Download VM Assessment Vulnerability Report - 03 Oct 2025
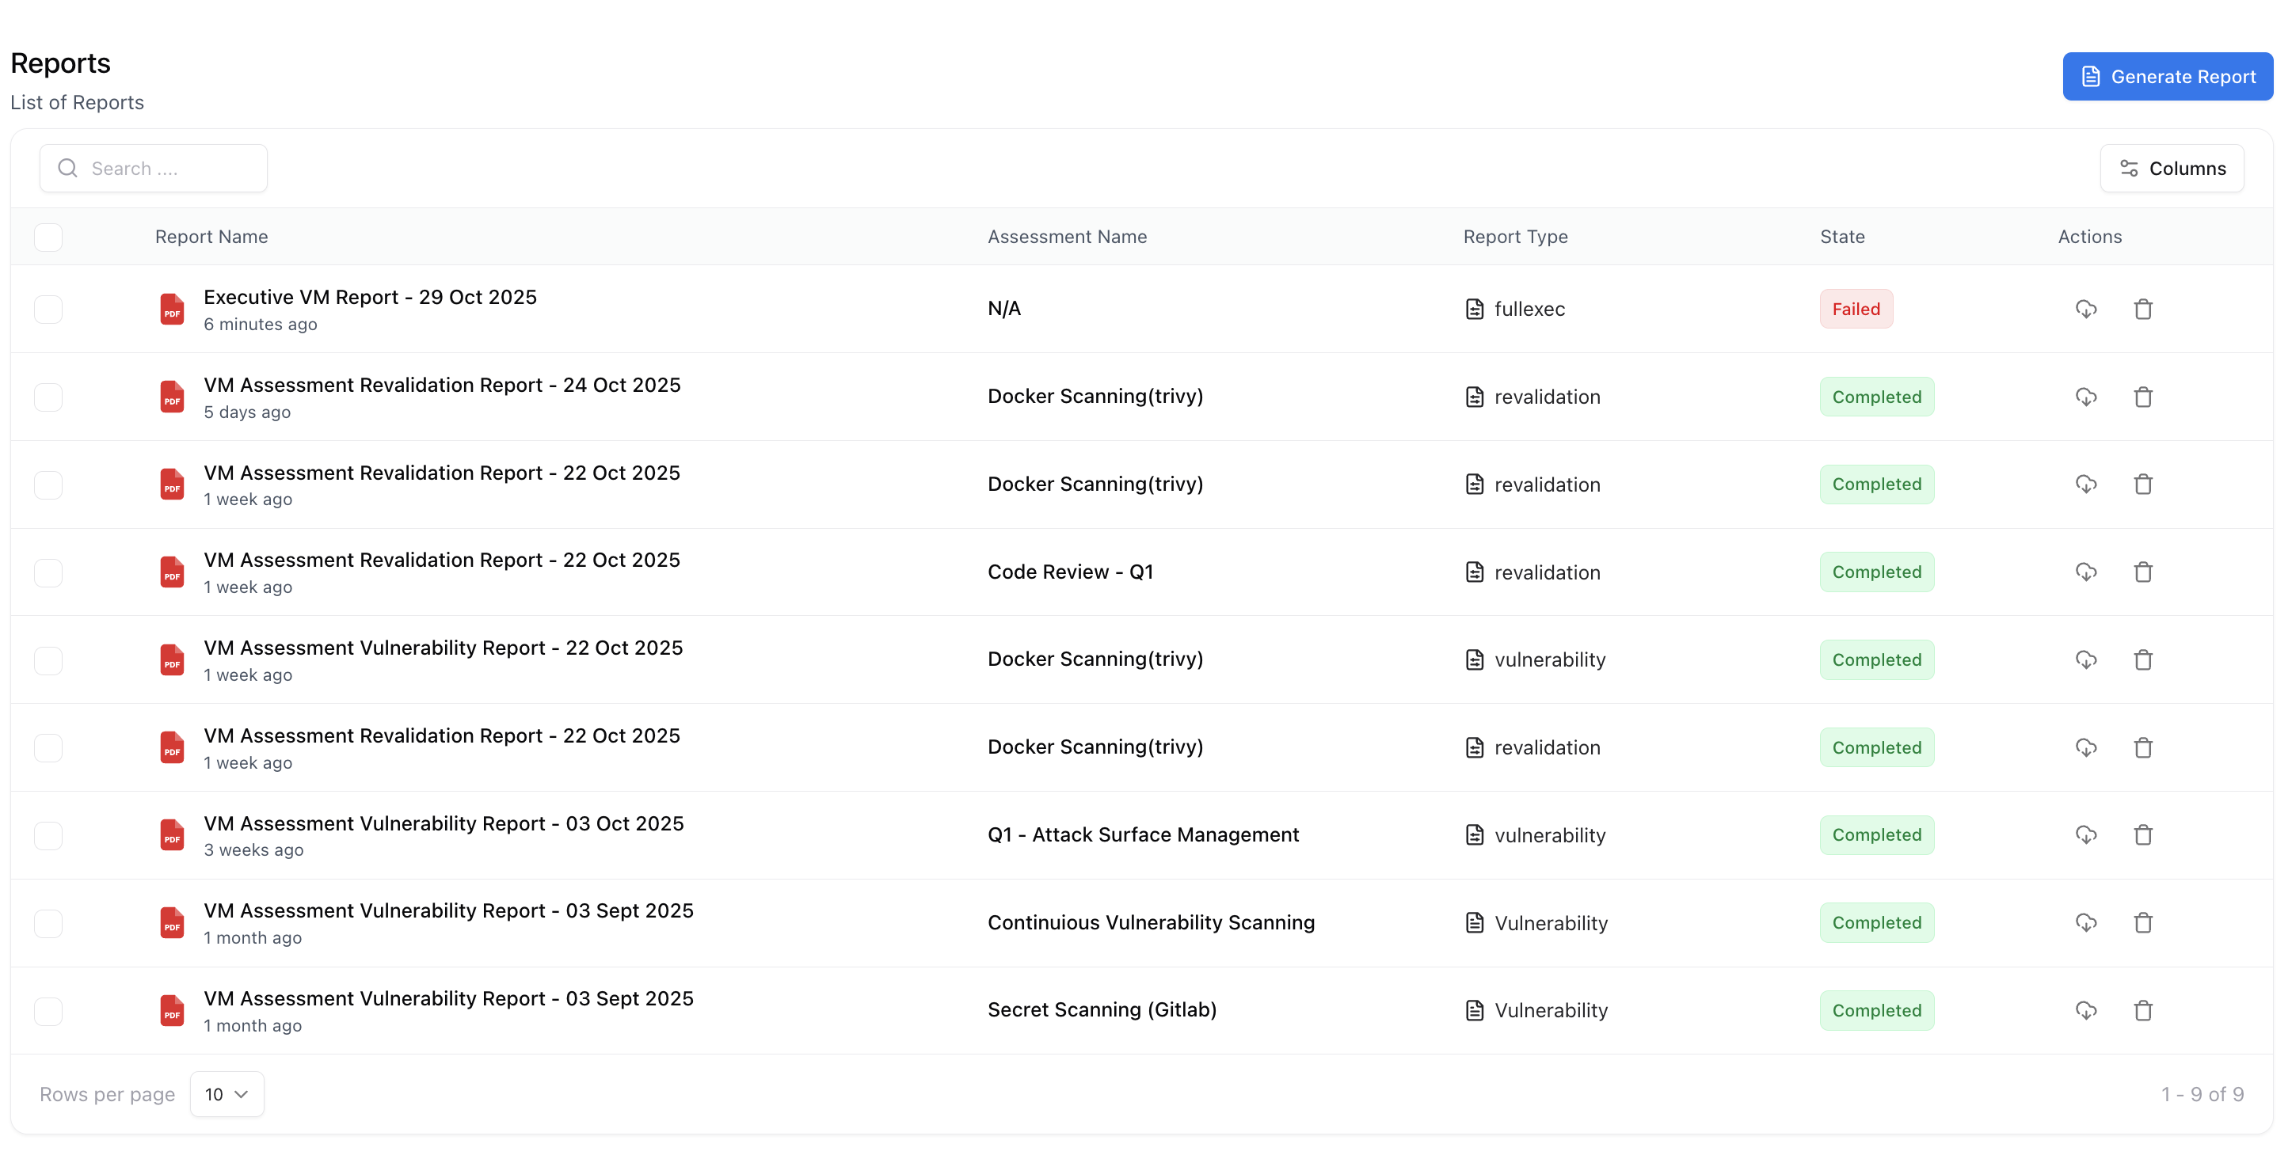Screen dimensions: 2292x1159 tap(2088, 834)
